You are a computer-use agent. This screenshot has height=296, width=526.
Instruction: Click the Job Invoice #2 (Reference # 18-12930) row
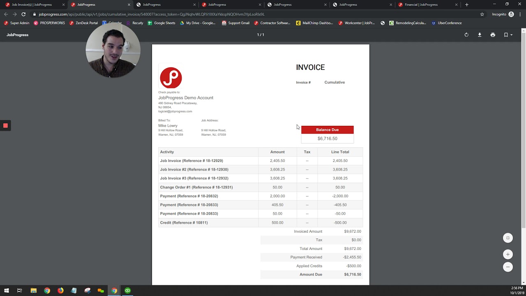coord(261,169)
